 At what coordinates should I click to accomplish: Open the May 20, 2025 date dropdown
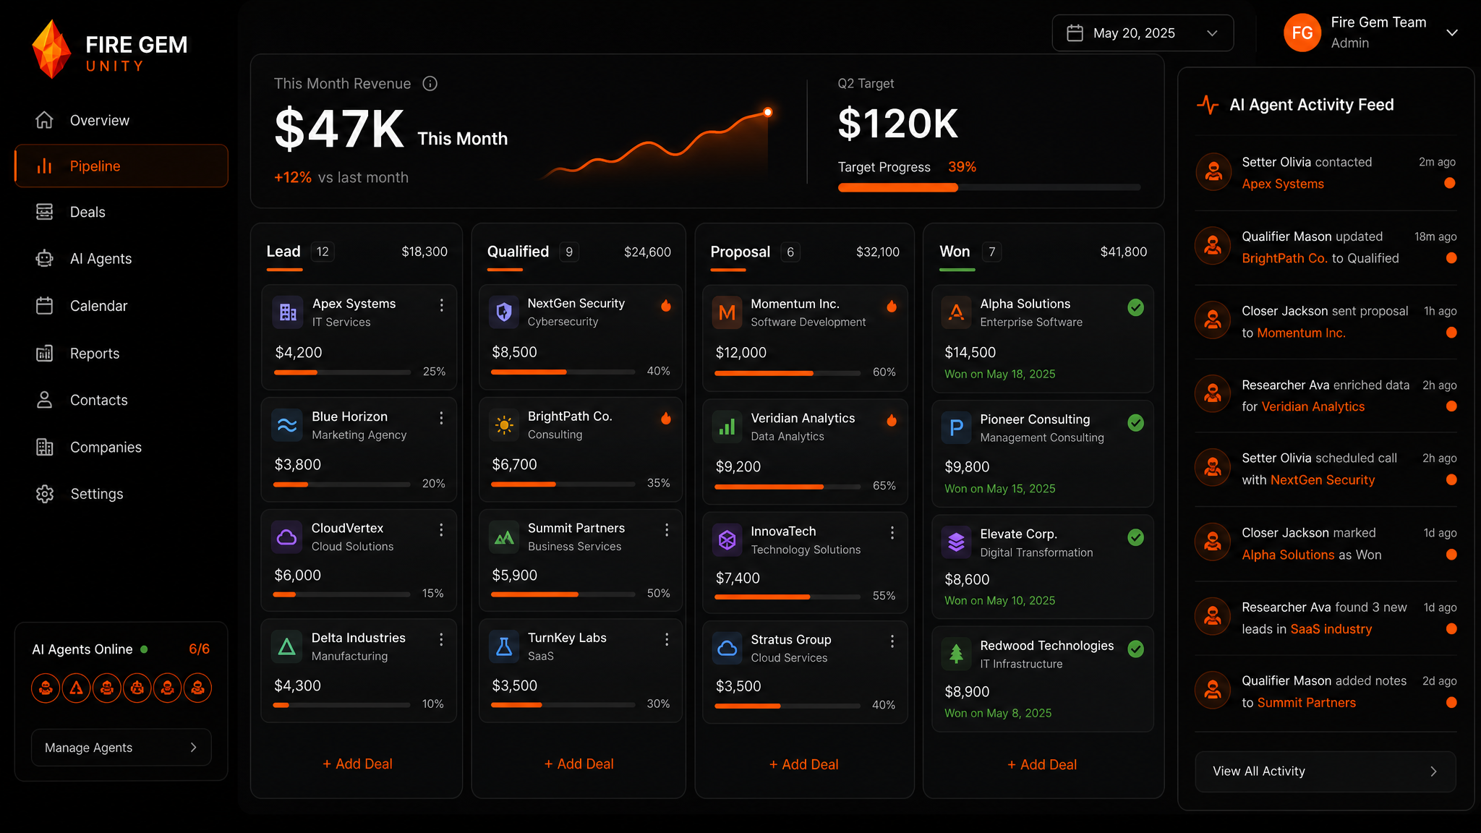coord(1143,33)
